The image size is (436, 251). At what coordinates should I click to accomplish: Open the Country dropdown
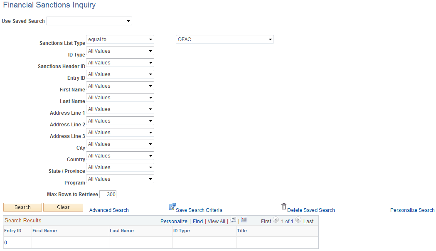[x=120, y=156]
